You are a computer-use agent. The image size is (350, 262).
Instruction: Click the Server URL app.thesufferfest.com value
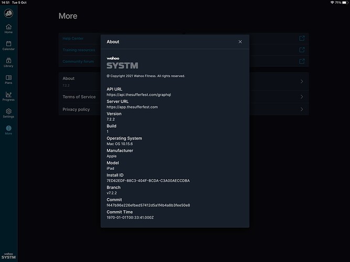(x=132, y=107)
